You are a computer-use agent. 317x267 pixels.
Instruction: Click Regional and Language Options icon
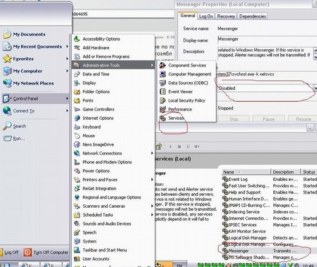click(x=77, y=198)
